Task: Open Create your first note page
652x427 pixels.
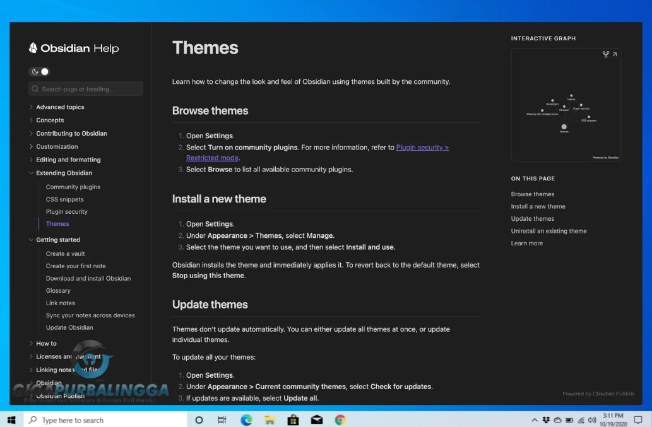Action: [76, 266]
